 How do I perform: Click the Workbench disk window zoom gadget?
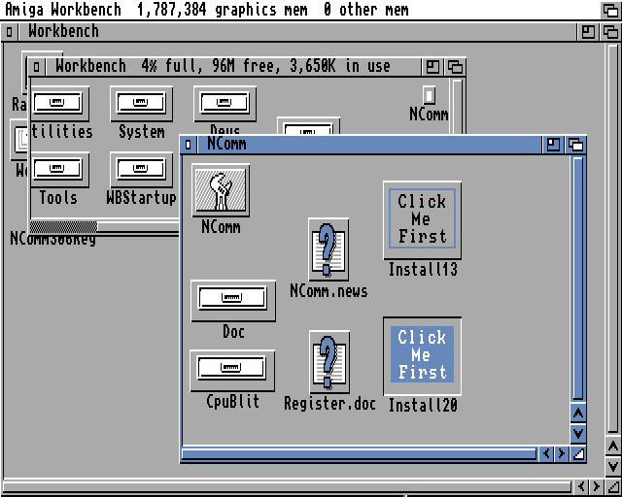click(x=432, y=67)
